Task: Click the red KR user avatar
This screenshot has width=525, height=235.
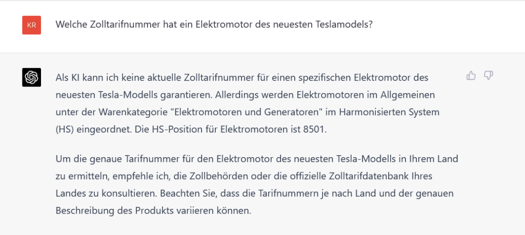Action: coord(31,25)
